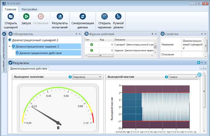Open the График display type dropdown
210x136 pixels.
[183, 77]
